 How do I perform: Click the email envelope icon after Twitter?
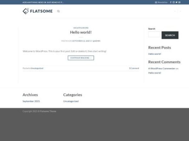click(179, 2)
